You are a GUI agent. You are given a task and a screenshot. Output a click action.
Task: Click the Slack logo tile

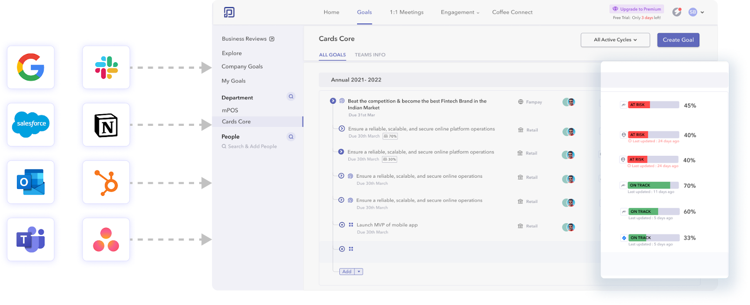[106, 67]
